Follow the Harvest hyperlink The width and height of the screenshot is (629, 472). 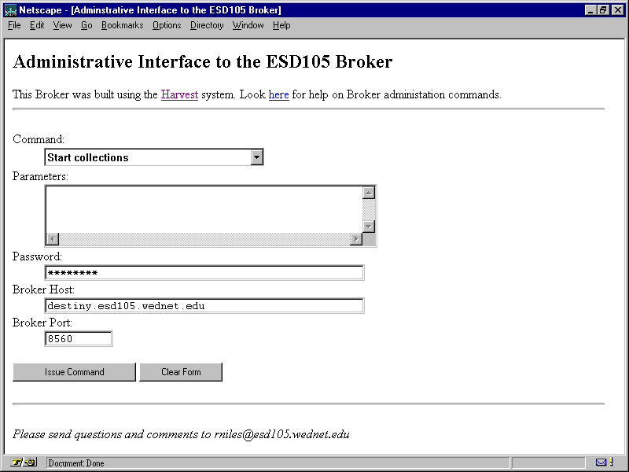tap(179, 94)
